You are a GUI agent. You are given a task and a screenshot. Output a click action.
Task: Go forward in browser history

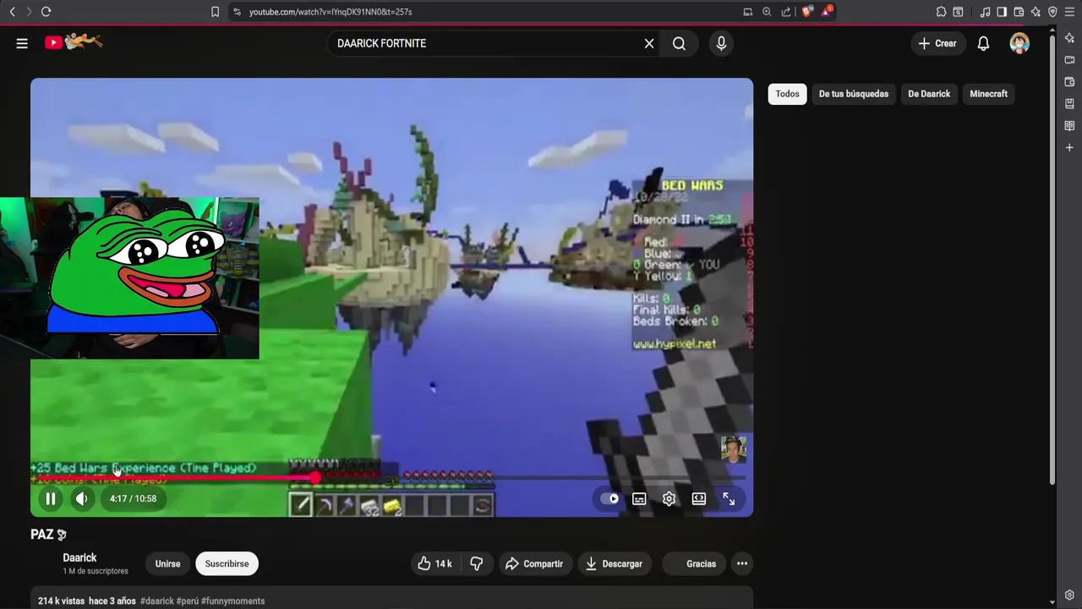(x=28, y=12)
